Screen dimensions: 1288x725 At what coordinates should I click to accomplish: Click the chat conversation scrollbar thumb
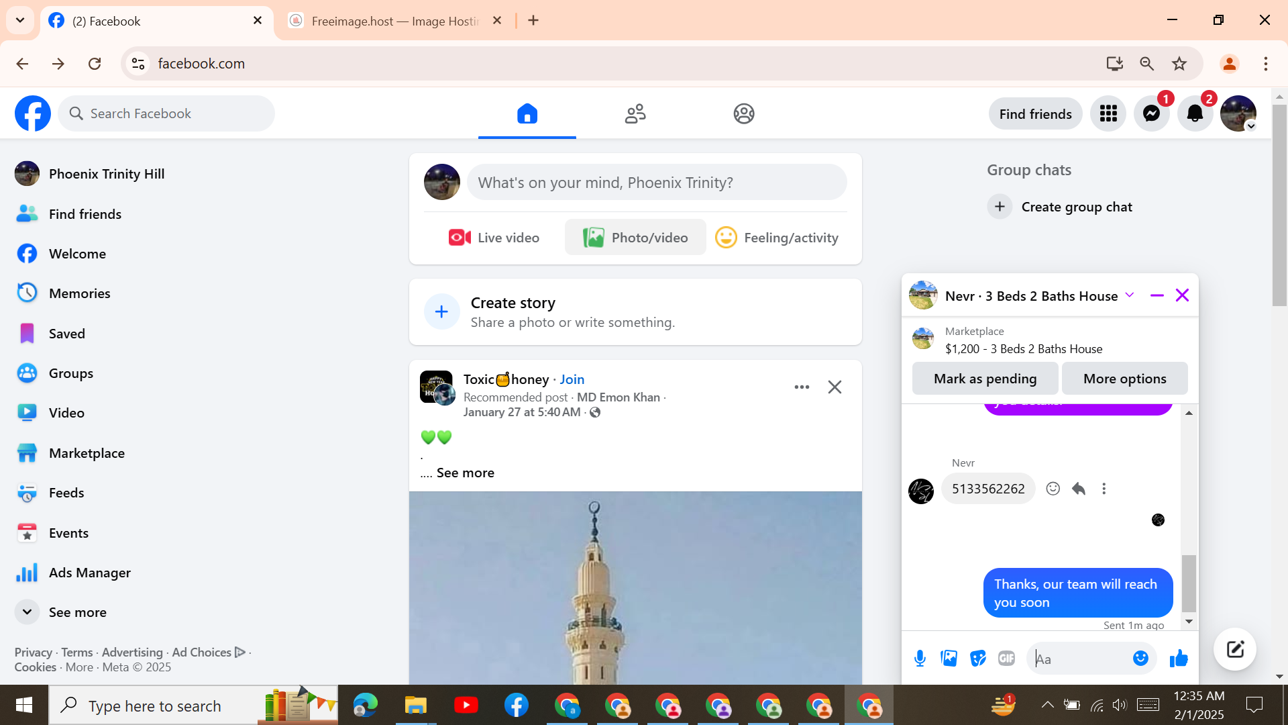[x=1189, y=583]
